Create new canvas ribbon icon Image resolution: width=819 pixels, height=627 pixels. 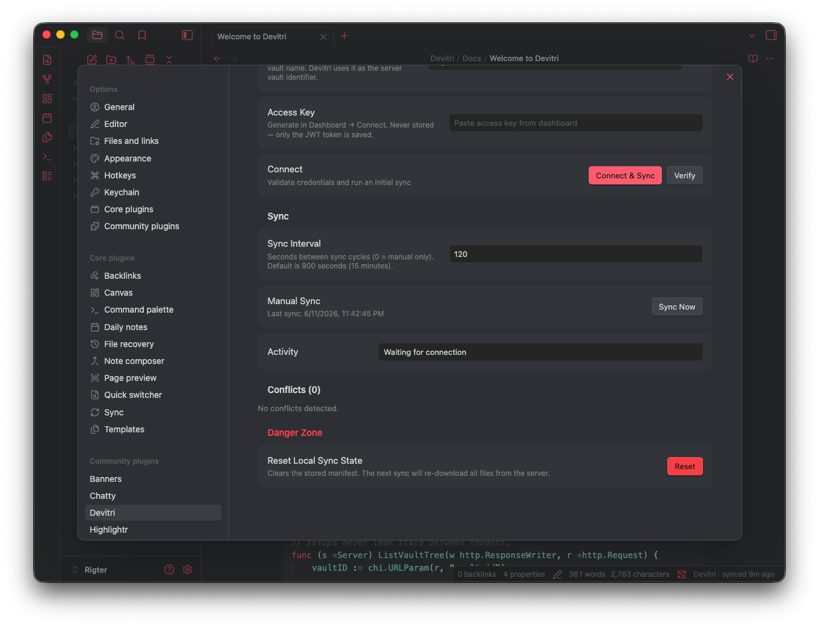[47, 99]
